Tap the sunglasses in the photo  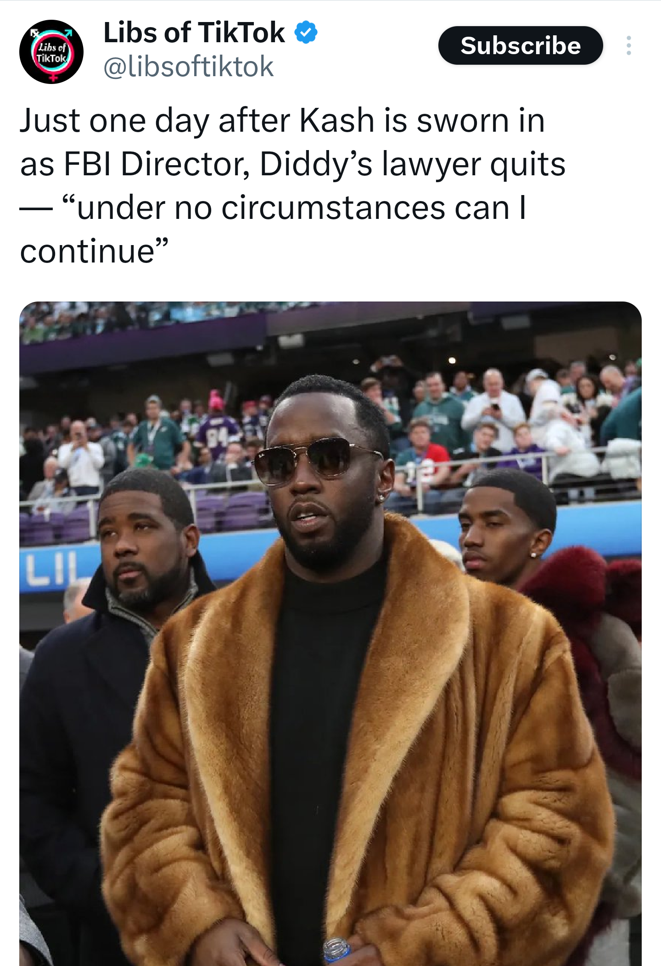pos(317,460)
